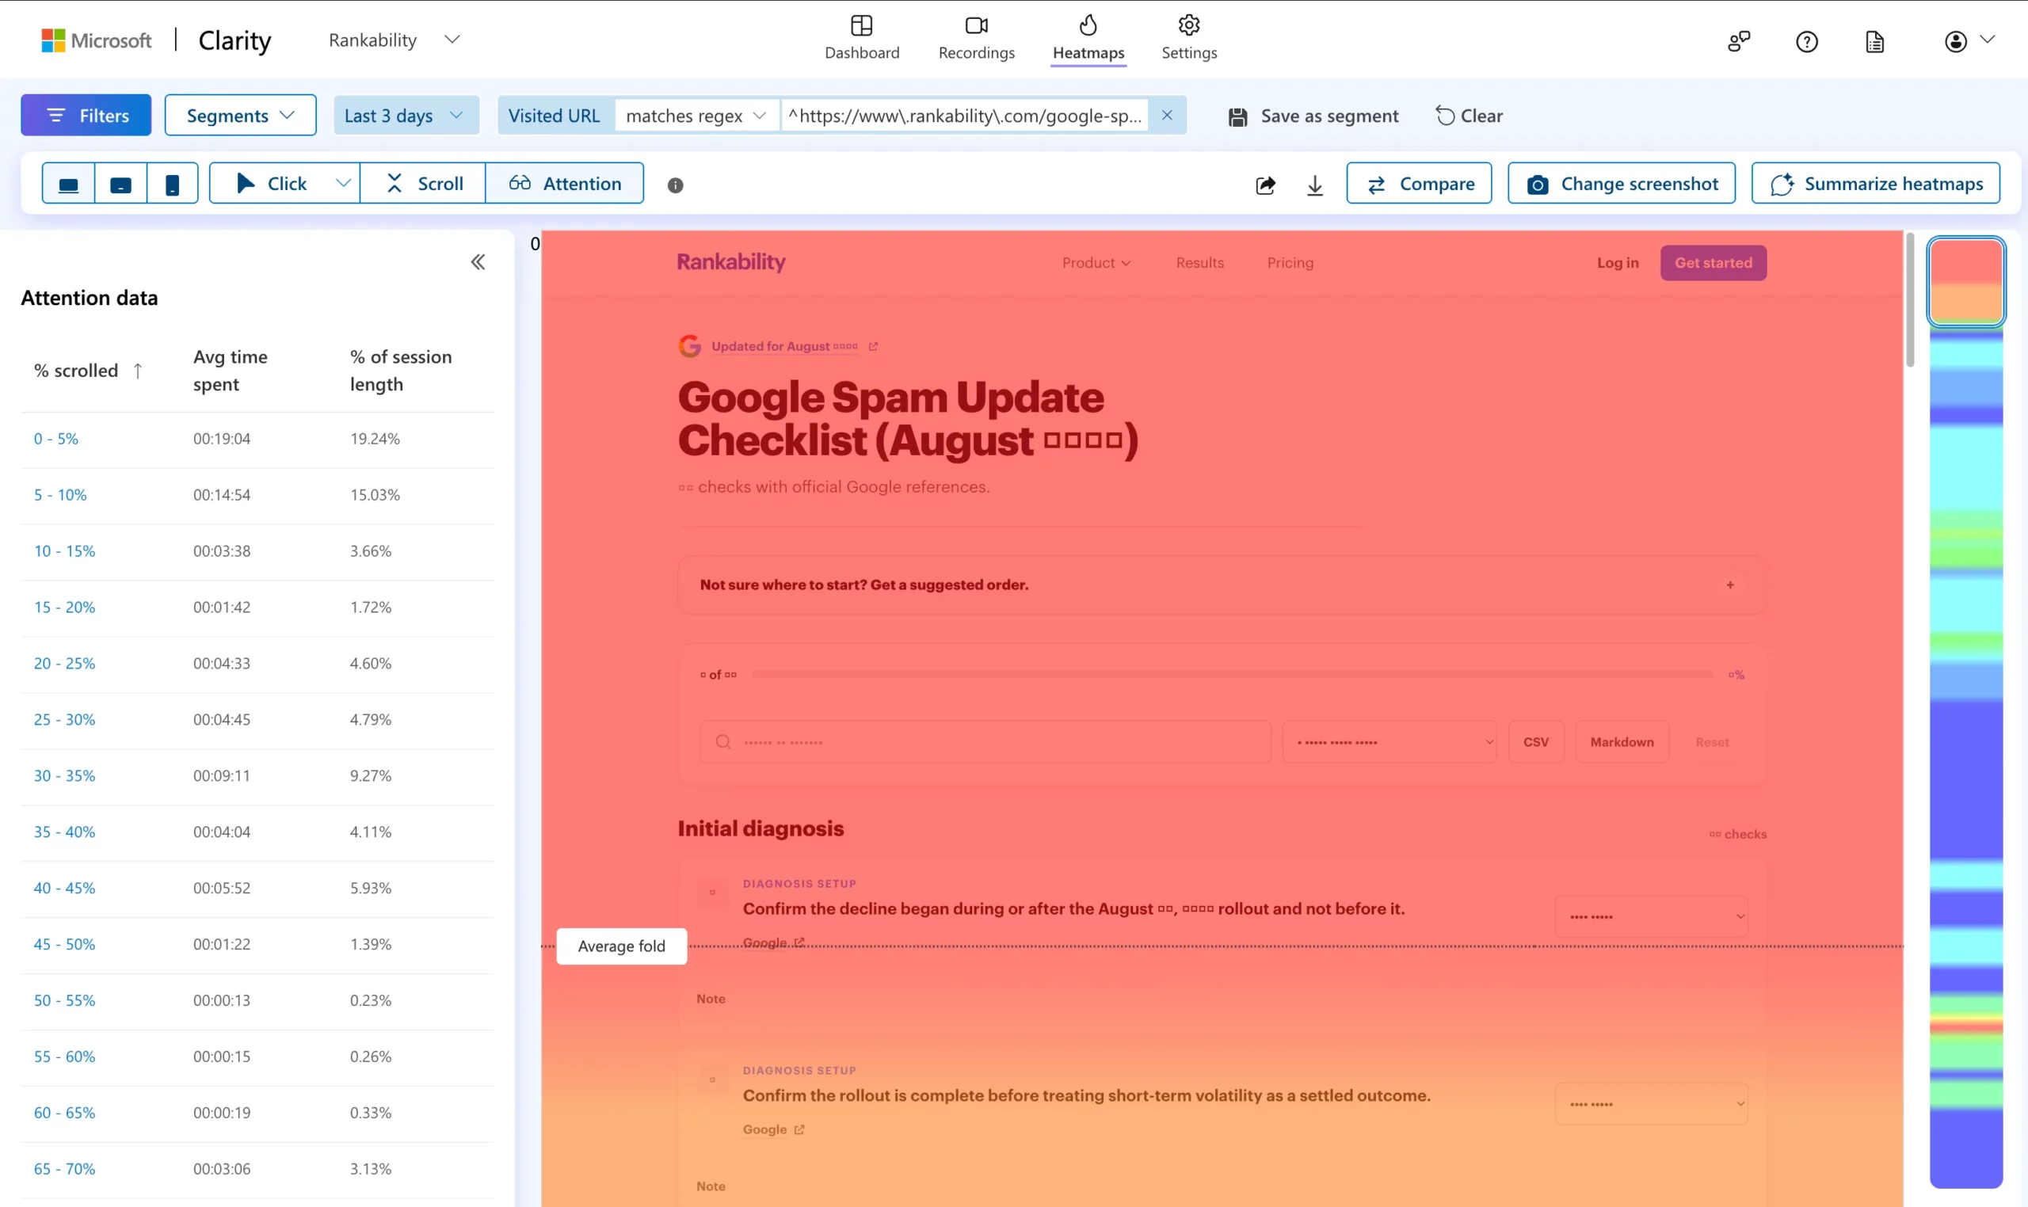Click the download heatmap icon
Screen dimensions: 2028x1207
(1314, 185)
